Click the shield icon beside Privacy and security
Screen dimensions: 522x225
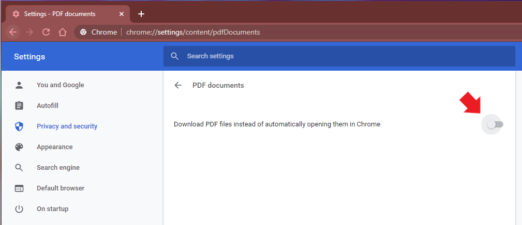[19, 126]
